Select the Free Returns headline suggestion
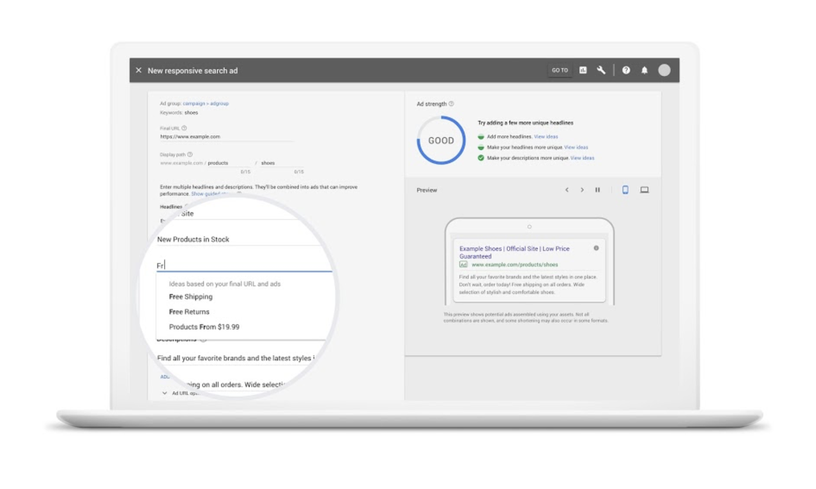 coord(189,312)
